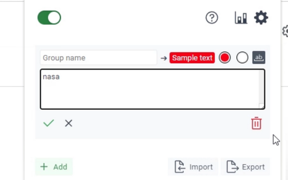Open help via question mark icon

coord(212,18)
